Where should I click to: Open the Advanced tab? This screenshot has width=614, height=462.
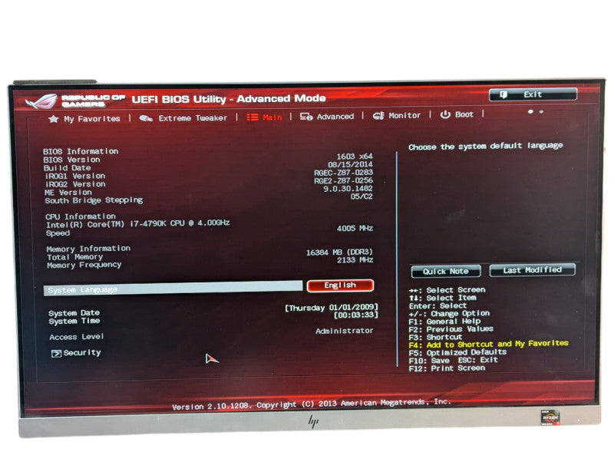[x=327, y=117]
